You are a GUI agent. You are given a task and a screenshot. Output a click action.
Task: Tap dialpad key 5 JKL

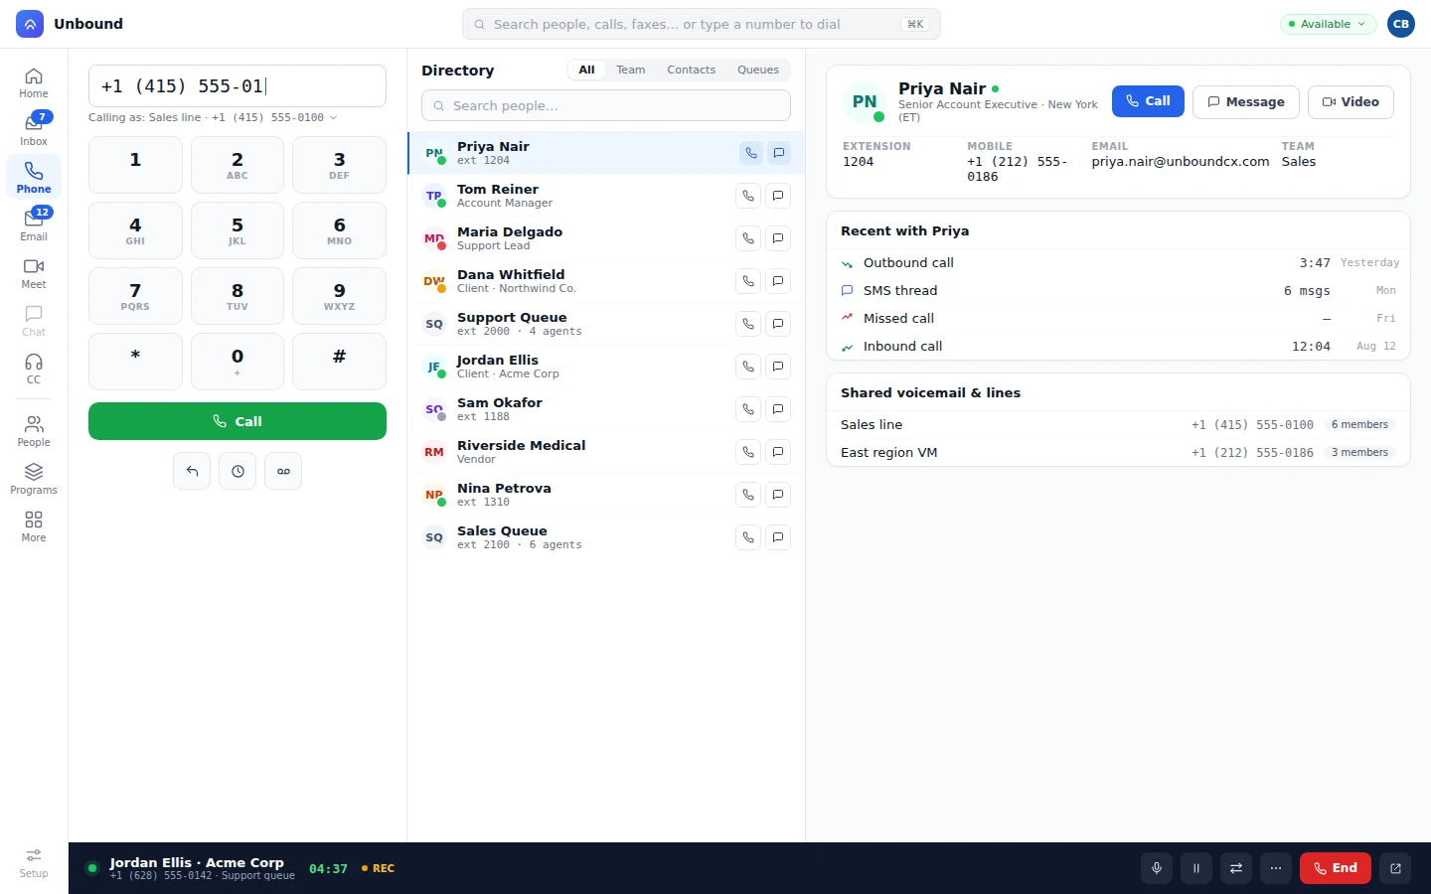pyautogui.click(x=238, y=230)
